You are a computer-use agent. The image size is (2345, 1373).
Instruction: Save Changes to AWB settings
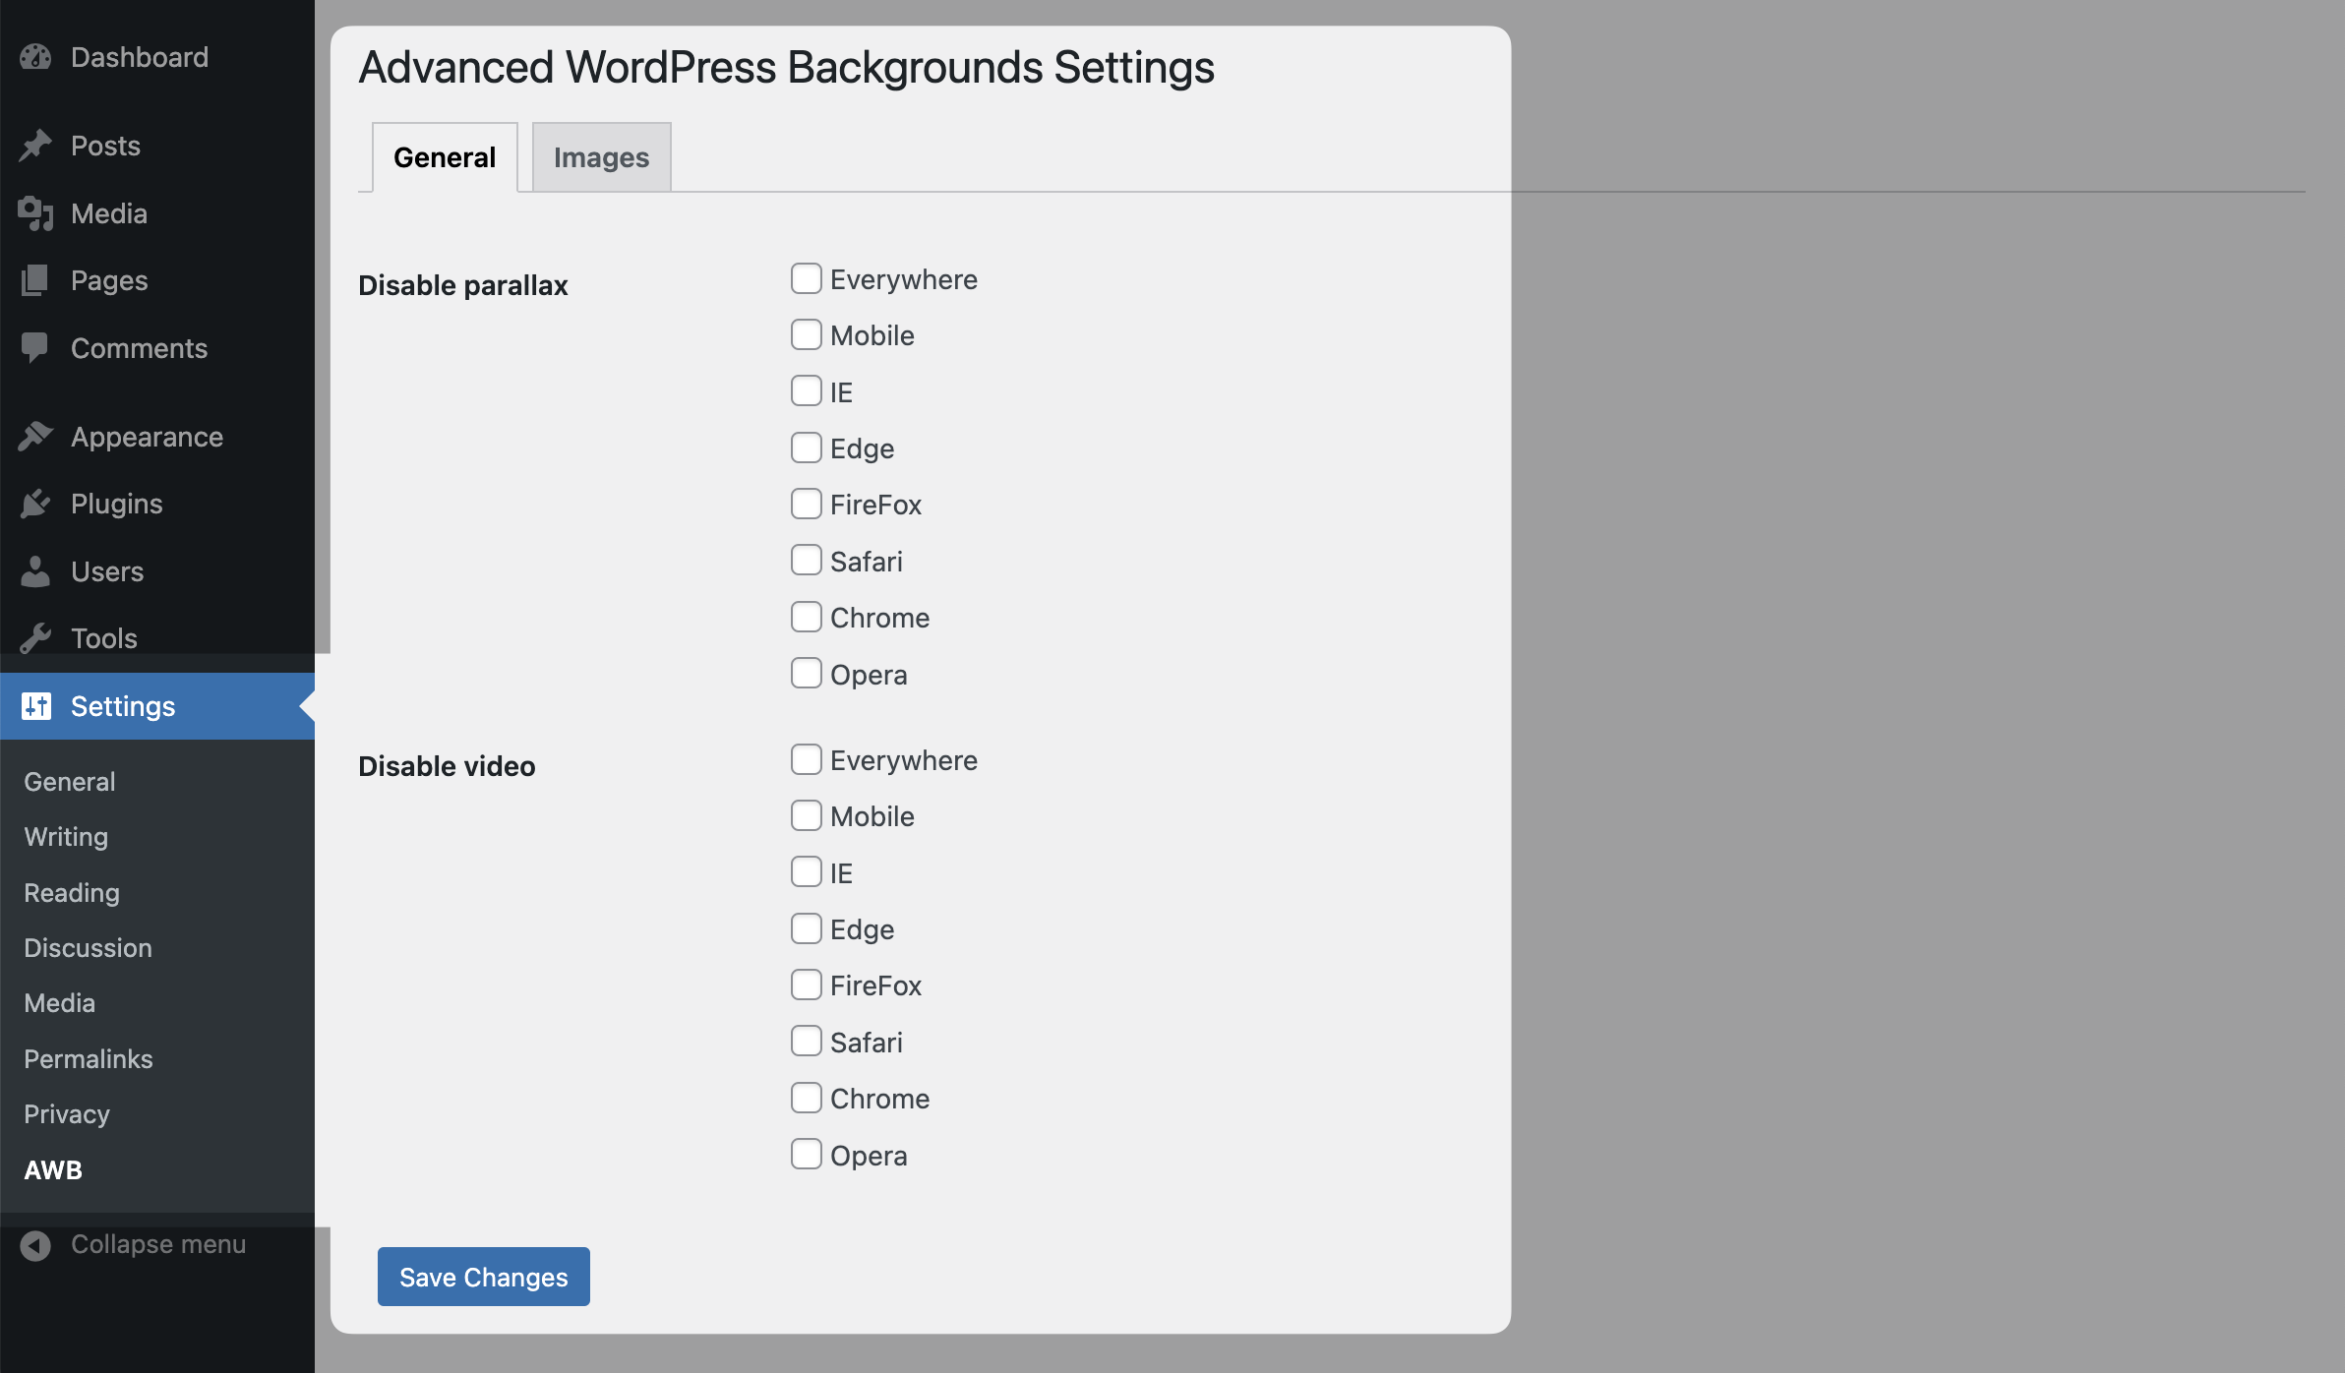484,1277
